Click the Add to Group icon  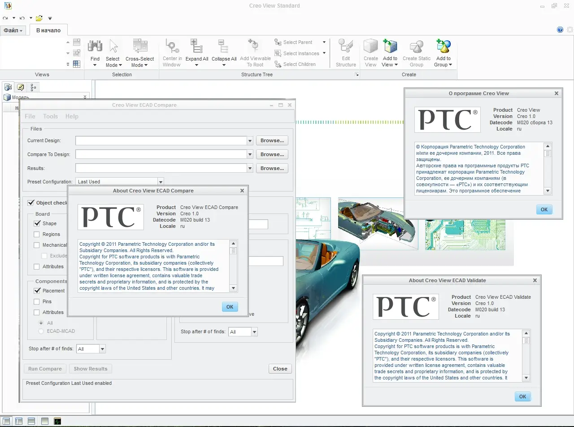click(x=443, y=46)
